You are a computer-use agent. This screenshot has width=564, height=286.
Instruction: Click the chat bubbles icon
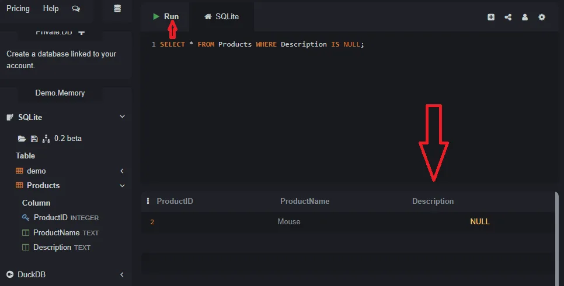point(76,9)
